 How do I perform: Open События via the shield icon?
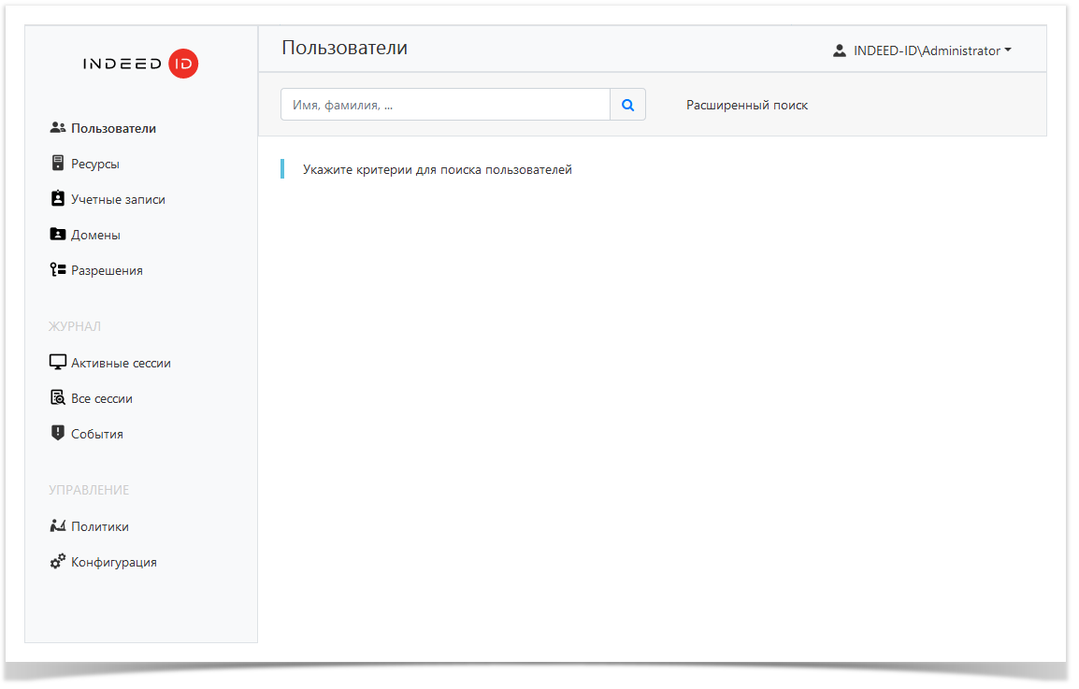[x=58, y=432]
